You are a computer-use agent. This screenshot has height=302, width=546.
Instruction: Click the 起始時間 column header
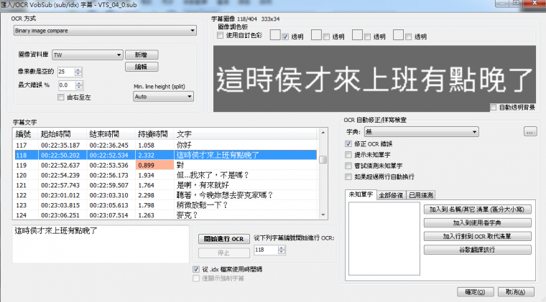(62, 134)
